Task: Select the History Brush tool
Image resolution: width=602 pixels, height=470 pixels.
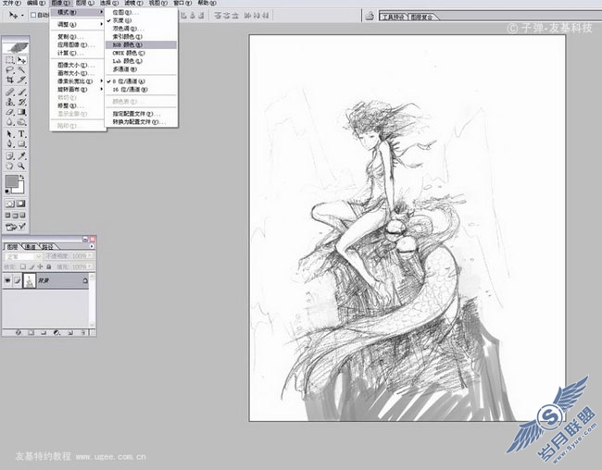Action: pos(22,102)
